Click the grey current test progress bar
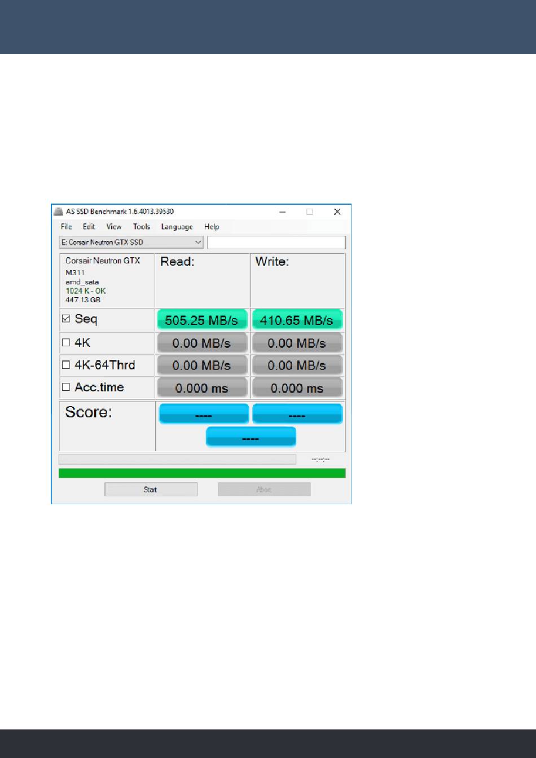Image resolution: width=536 pixels, height=758 pixels. (177, 459)
